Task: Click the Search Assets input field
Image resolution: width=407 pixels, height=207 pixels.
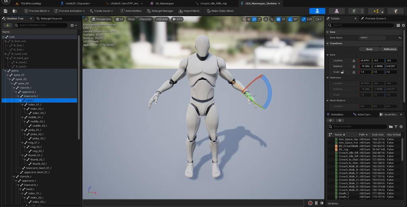Action: tap(357, 126)
